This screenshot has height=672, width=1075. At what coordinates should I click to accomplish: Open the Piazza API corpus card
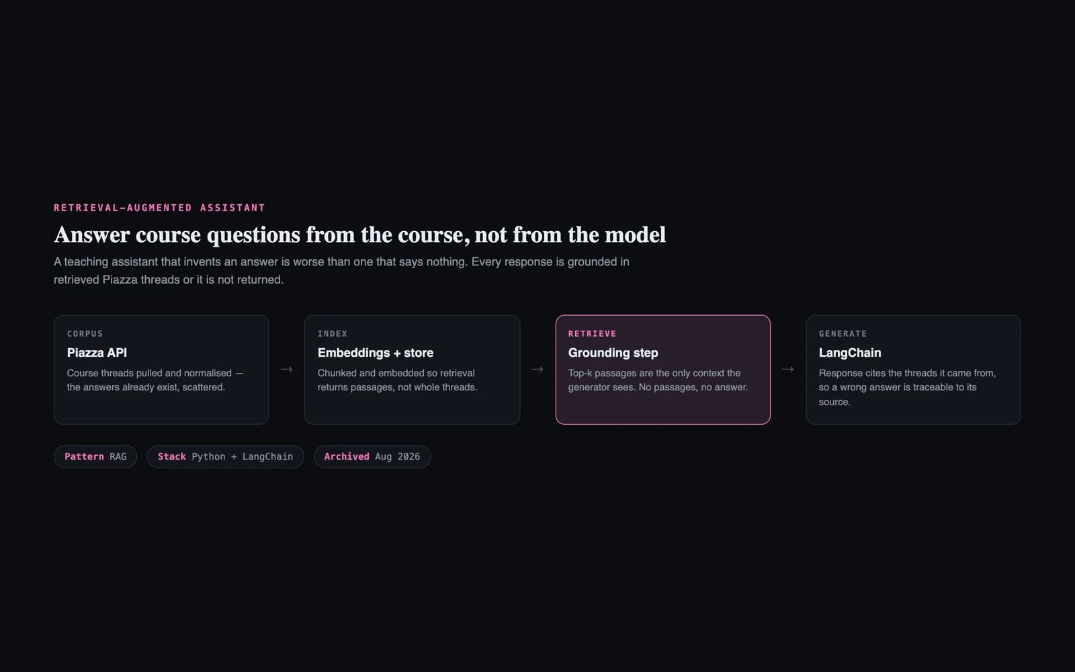(x=161, y=370)
